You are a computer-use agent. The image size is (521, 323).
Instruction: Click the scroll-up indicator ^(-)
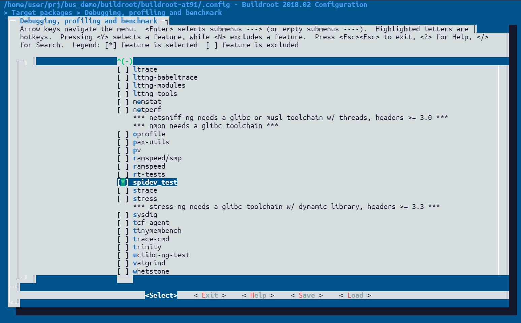125,61
